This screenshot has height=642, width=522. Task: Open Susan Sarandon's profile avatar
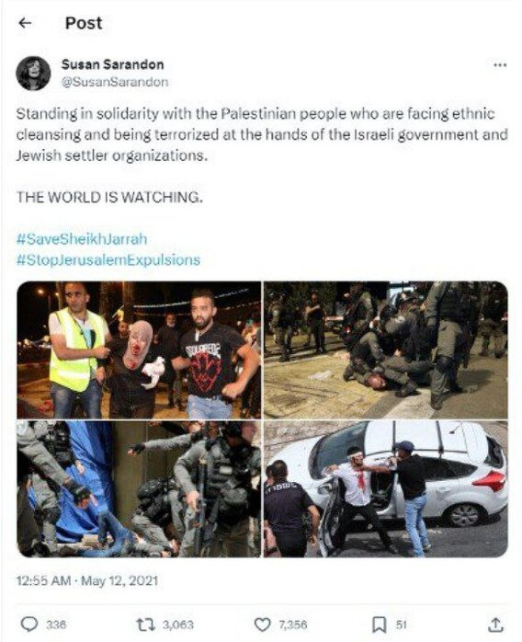click(x=33, y=74)
